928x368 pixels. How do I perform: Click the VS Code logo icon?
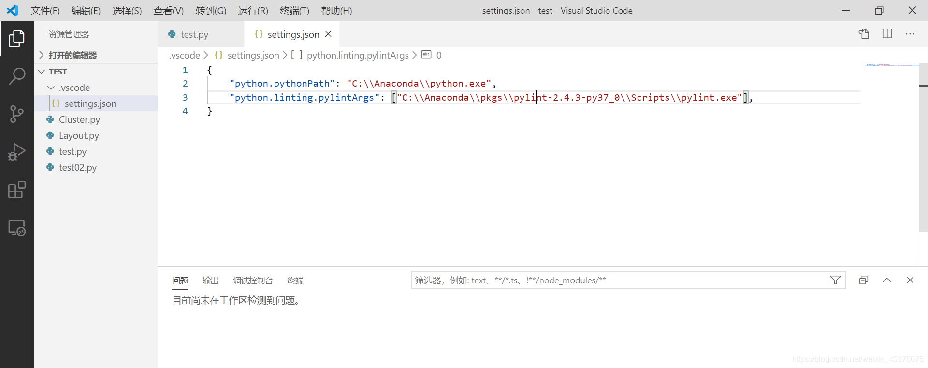(13, 10)
